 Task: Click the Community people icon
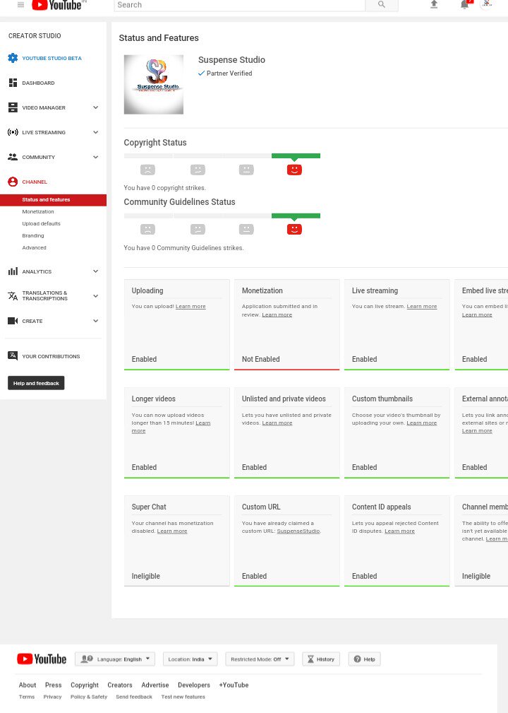click(x=13, y=157)
